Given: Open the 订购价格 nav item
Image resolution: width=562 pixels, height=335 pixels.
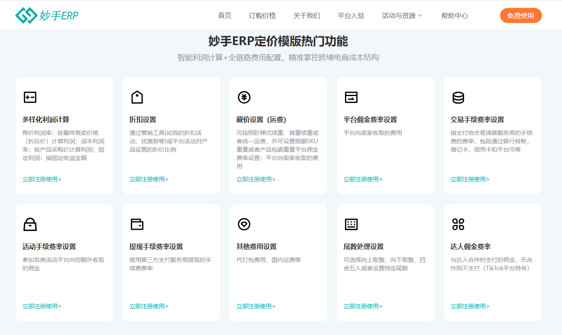Looking at the screenshot, I should click(x=262, y=15).
